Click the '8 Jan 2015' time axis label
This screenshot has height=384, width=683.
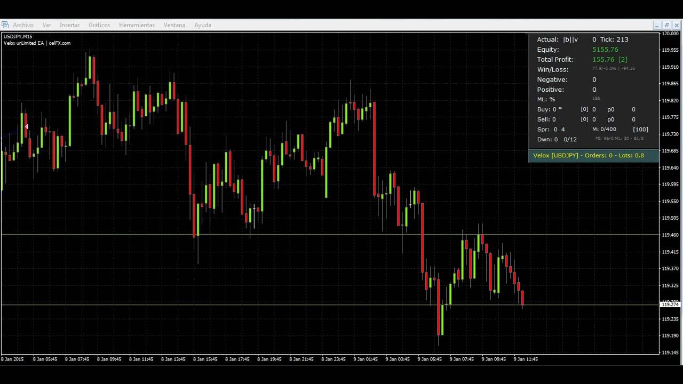coord(12,359)
